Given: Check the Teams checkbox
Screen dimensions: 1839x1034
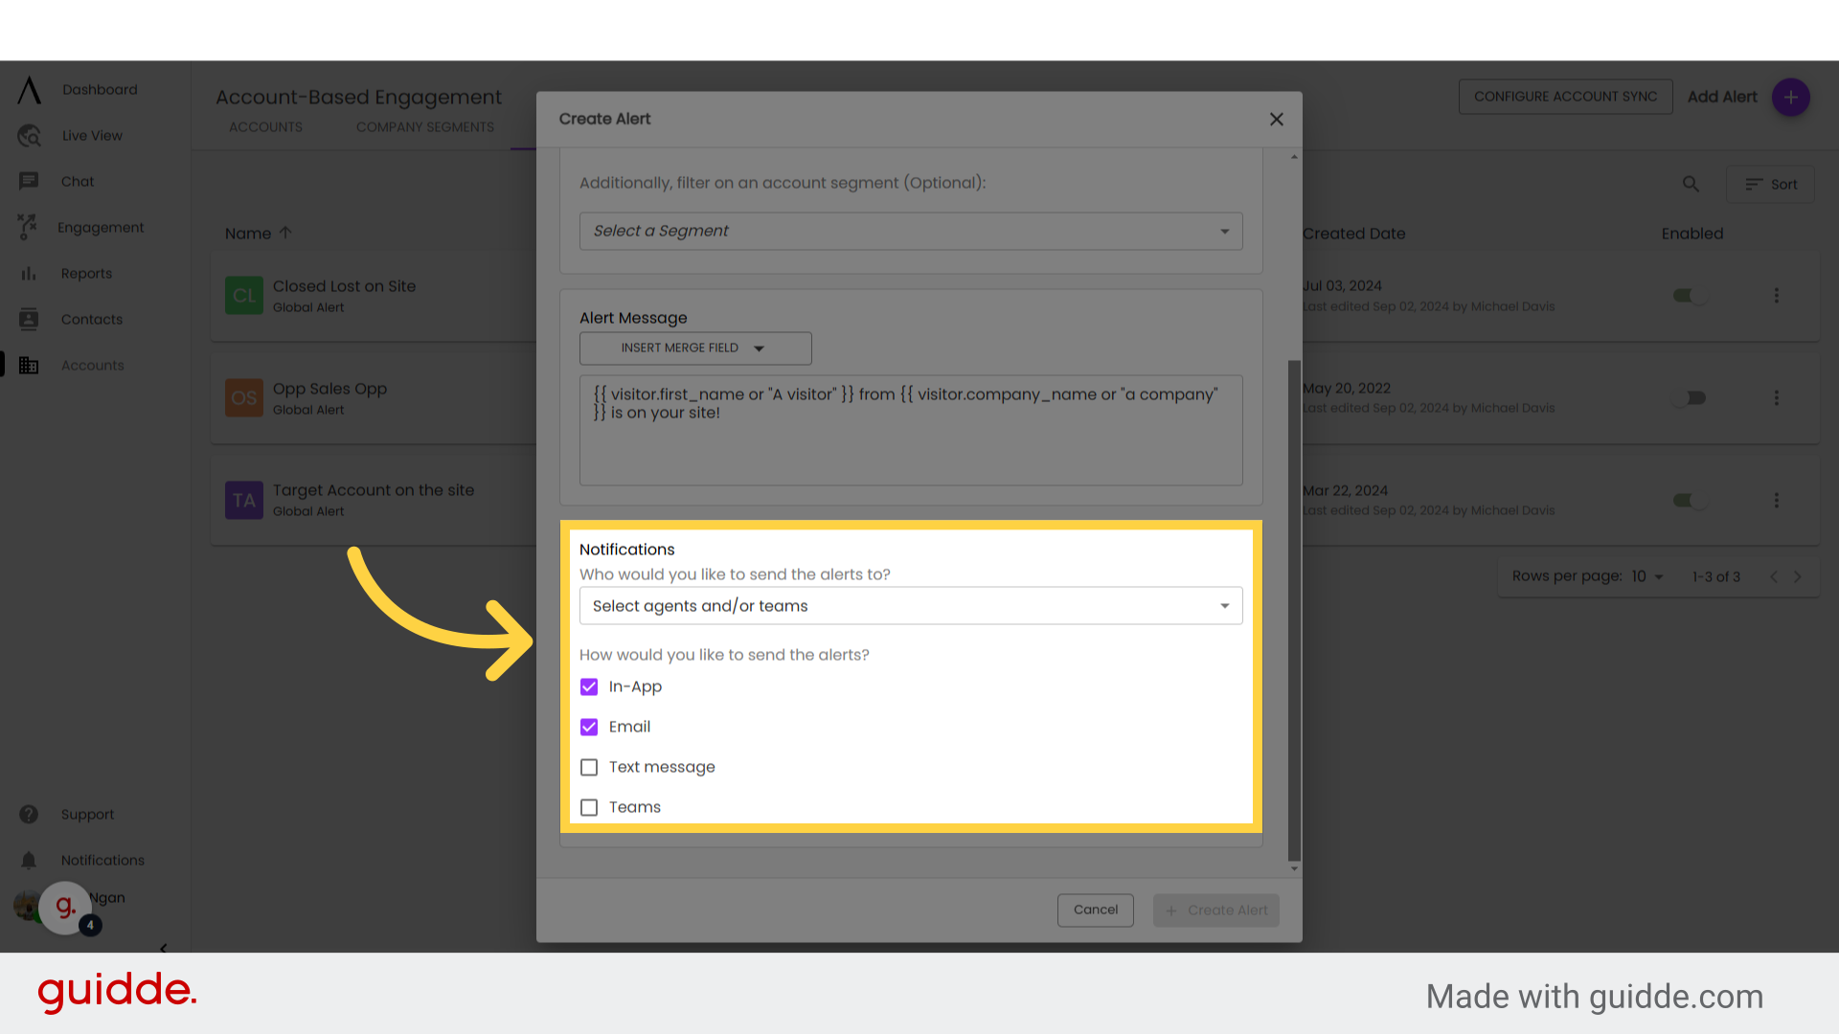Looking at the screenshot, I should coord(589,807).
